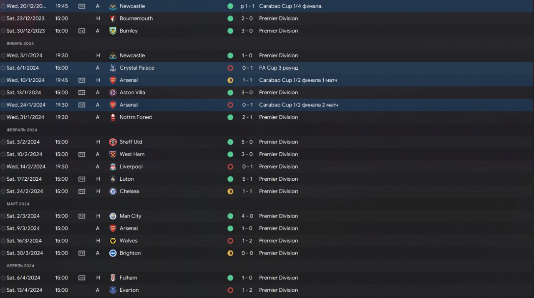Click the green win indicator for Sheff Utd match
The height and width of the screenshot is (298, 534).
coord(230,142)
